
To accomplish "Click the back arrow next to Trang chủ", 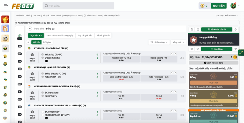I will pyautogui.click(x=30, y=29).
